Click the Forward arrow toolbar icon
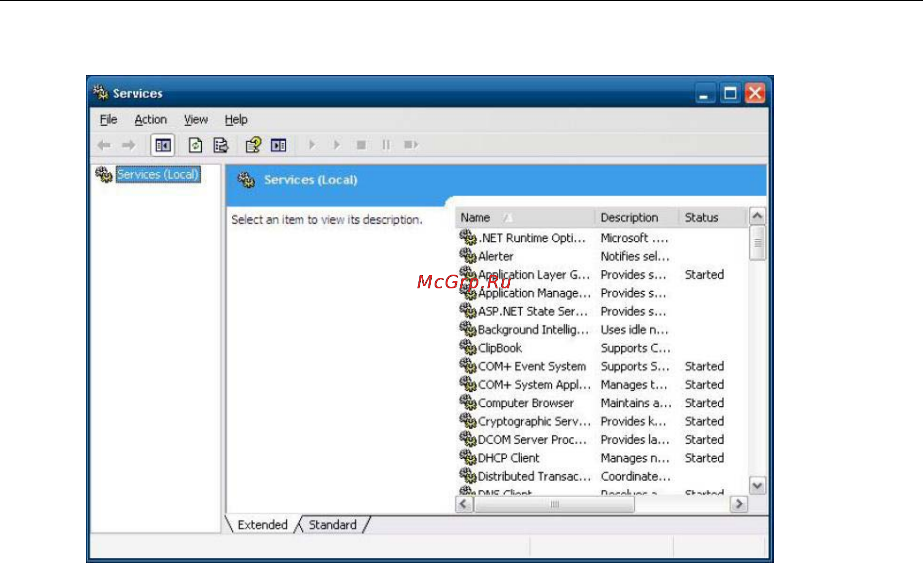Screen dimensions: 923x563 (128, 145)
